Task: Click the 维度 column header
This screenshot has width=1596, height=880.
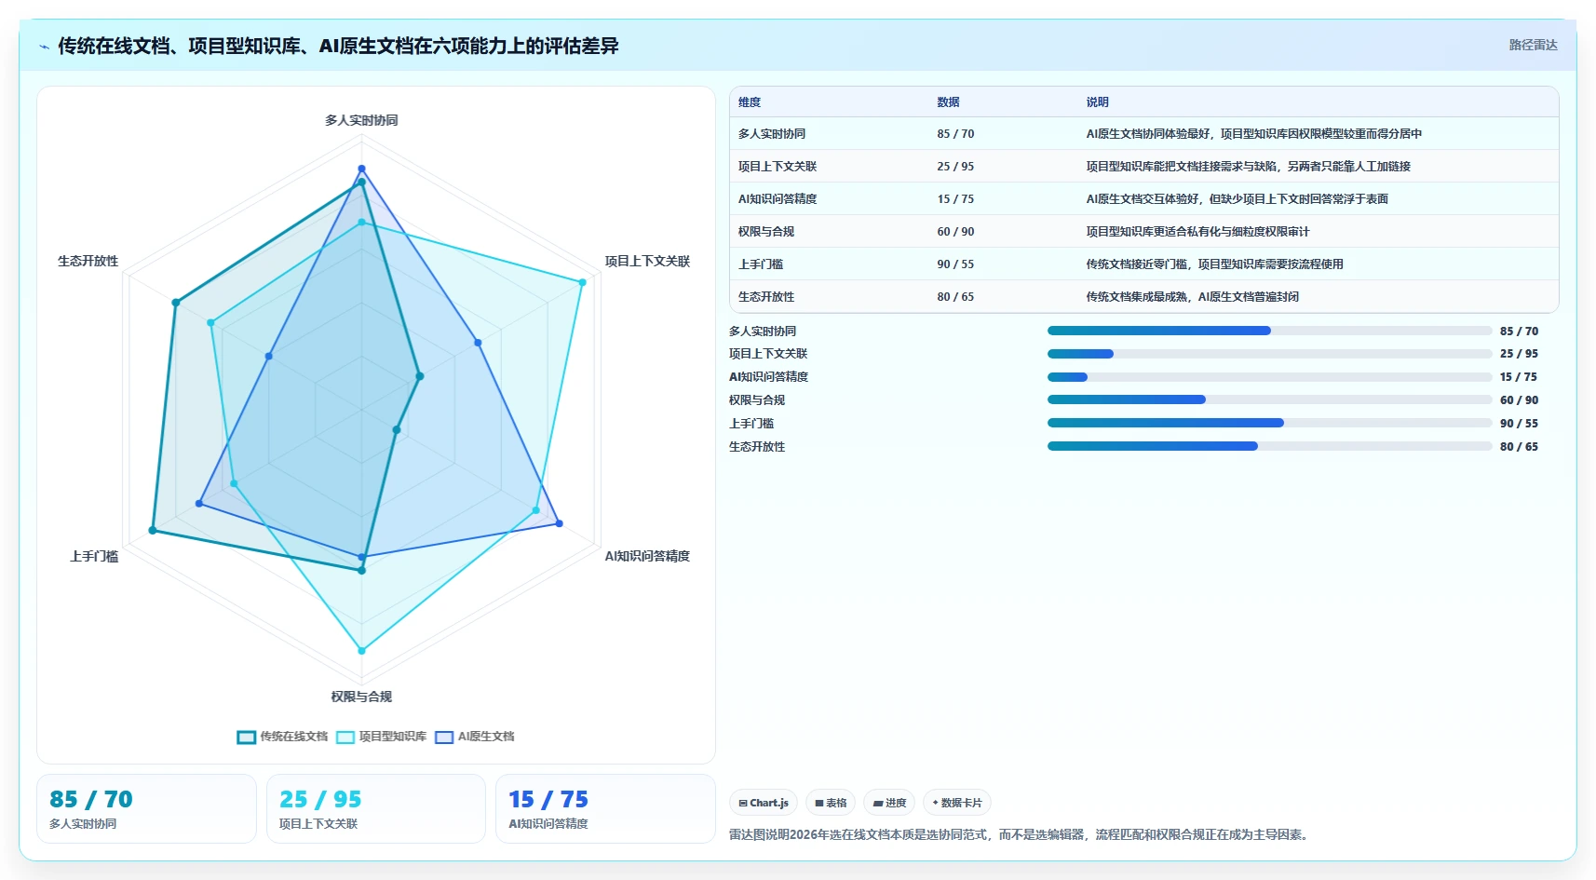Action: click(750, 102)
